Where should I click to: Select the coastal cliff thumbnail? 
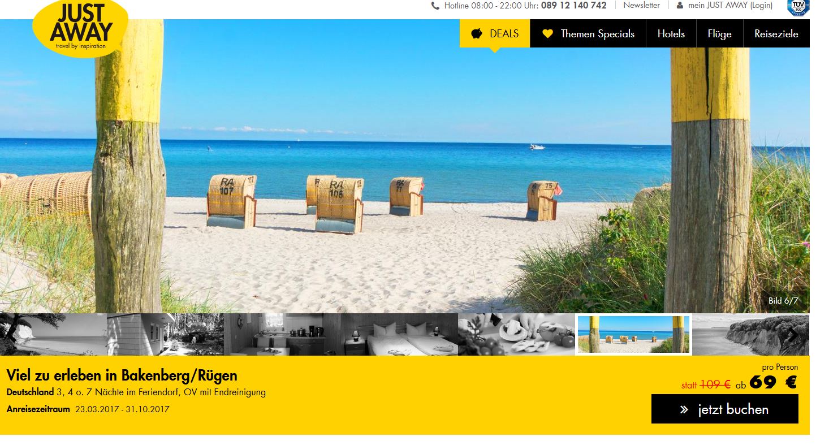(751, 335)
